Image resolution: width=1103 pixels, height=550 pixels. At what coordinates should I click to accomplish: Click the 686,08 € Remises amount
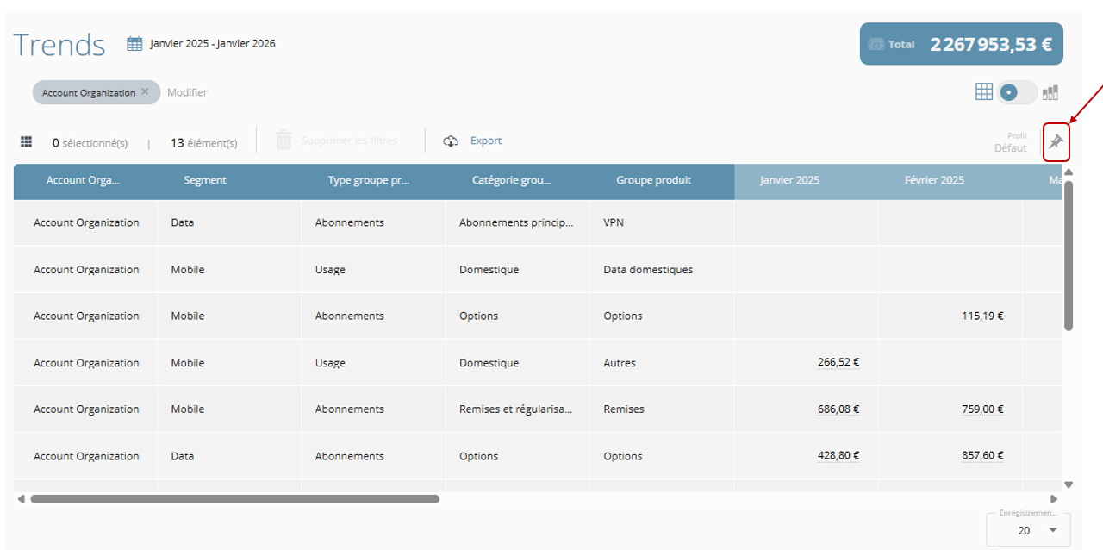coord(838,409)
